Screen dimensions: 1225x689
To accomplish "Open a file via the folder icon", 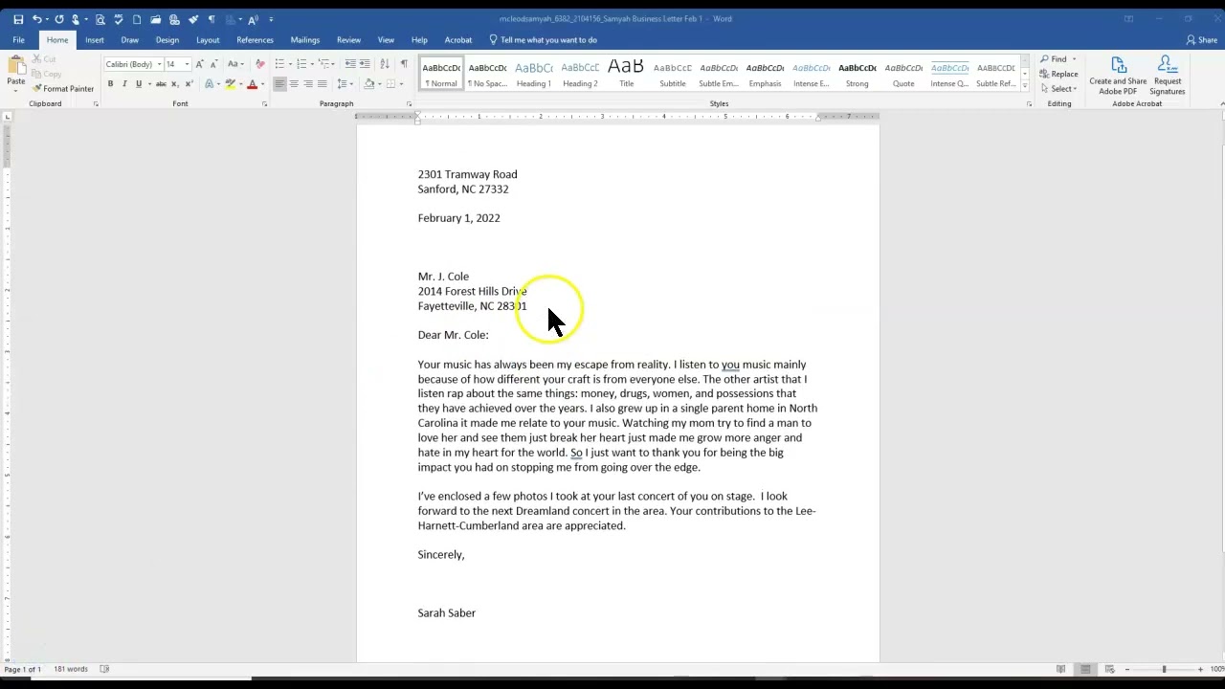I will point(155,19).
